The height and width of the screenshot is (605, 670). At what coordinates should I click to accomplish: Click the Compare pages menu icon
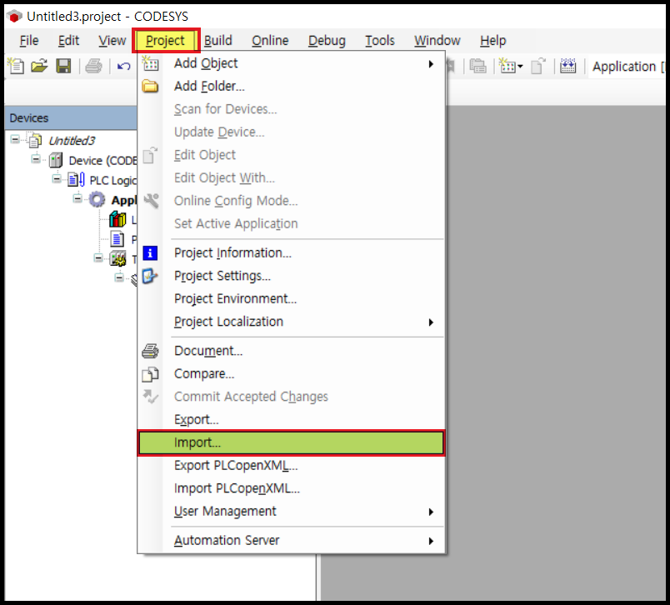[x=150, y=374]
